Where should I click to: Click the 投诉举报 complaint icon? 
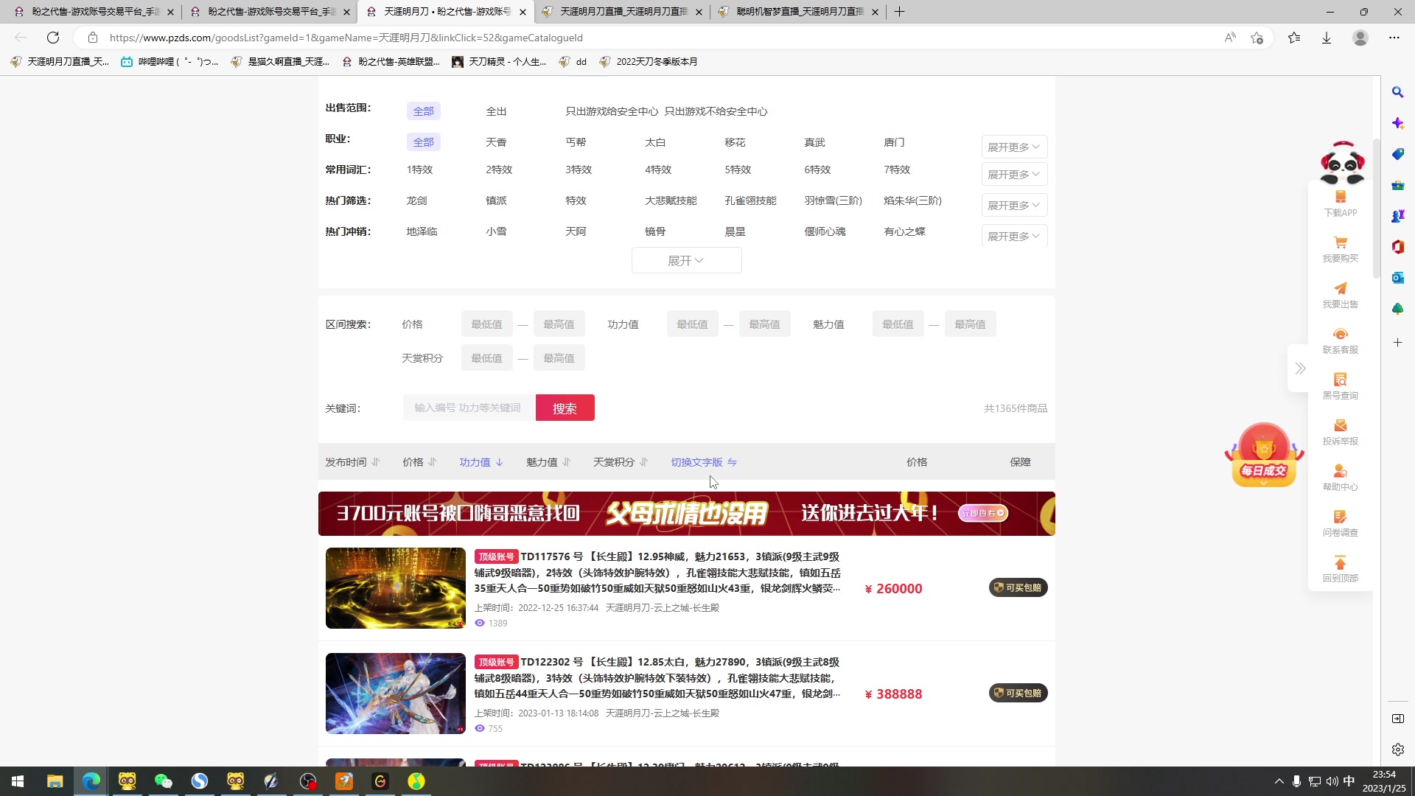tap(1340, 432)
